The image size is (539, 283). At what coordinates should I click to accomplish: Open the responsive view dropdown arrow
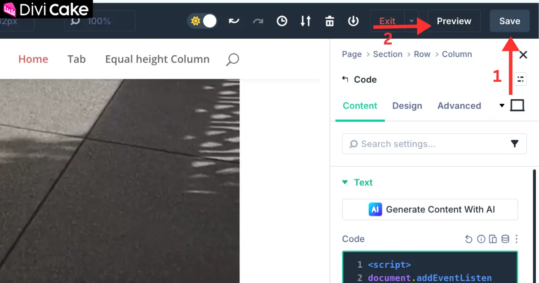pyautogui.click(x=502, y=106)
